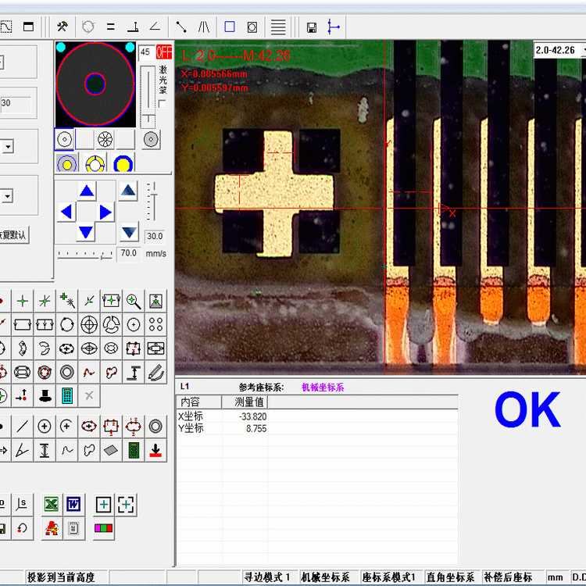Click the blue up arrow move button

coord(87,191)
